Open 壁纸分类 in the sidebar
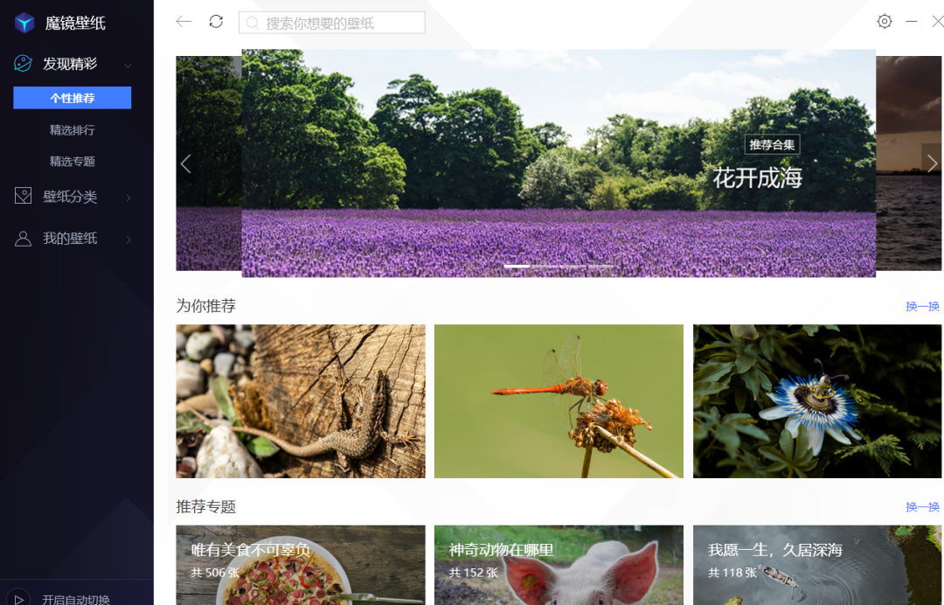Screen dimensions: 944x605 [x=70, y=196]
